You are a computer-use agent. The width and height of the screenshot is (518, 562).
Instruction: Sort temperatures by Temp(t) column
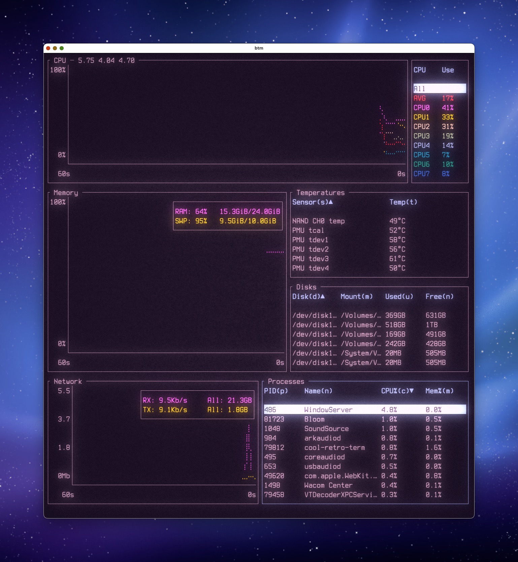tap(403, 202)
